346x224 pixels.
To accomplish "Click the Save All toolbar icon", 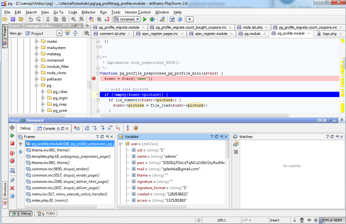I will [13, 19].
